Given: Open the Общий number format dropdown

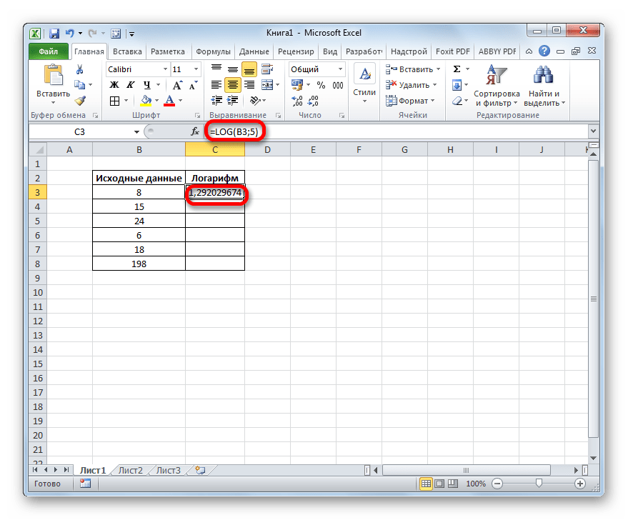Looking at the screenshot, I should (x=340, y=69).
